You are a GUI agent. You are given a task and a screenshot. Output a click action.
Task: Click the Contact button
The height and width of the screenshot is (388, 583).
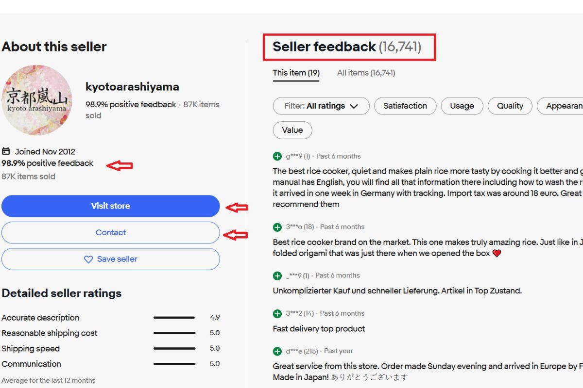pyautogui.click(x=111, y=233)
